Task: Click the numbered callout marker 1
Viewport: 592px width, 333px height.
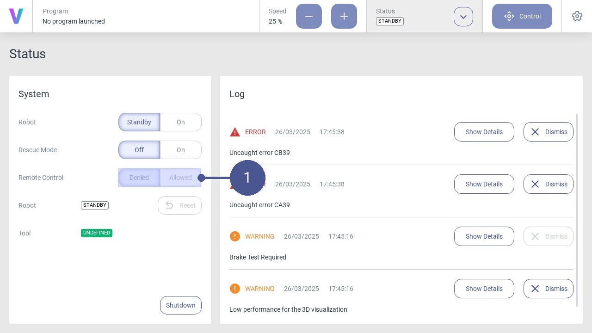Action: 247,178
